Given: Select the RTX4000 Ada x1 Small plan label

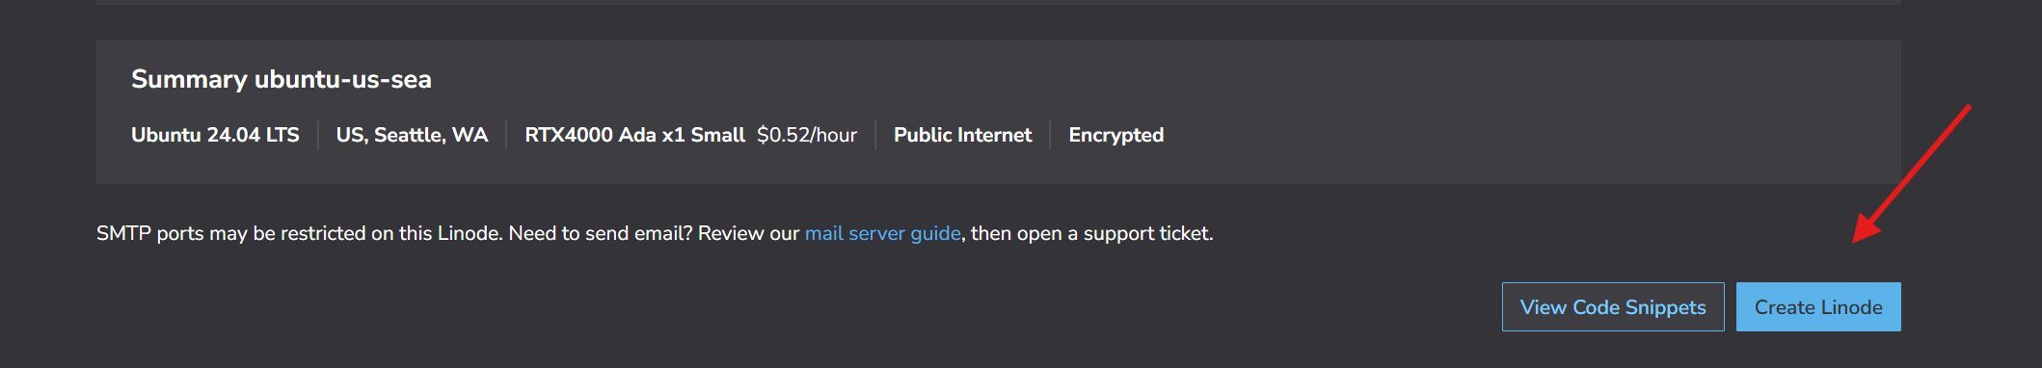Looking at the screenshot, I should [634, 135].
